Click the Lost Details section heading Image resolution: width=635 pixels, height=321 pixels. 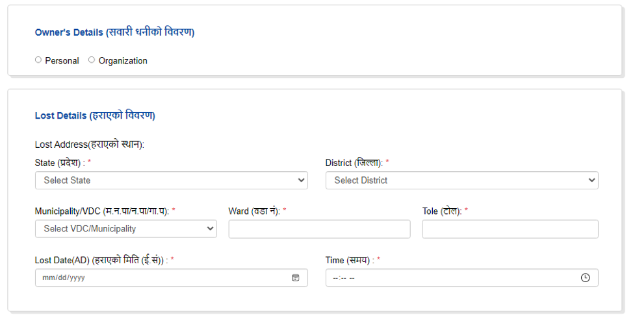click(95, 115)
